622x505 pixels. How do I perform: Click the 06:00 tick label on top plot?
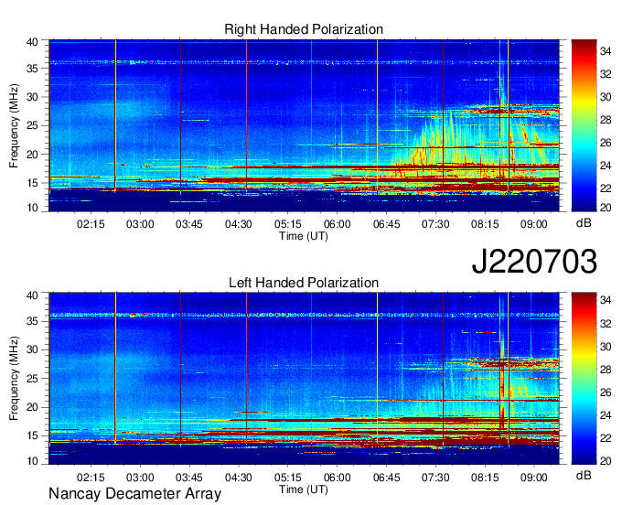tap(338, 224)
